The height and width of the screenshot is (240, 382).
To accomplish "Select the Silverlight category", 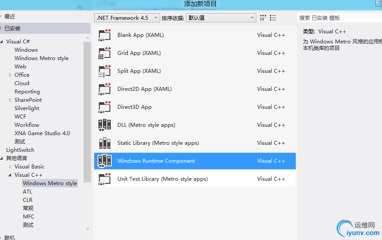I will pyautogui.click(x=27, y=108).
